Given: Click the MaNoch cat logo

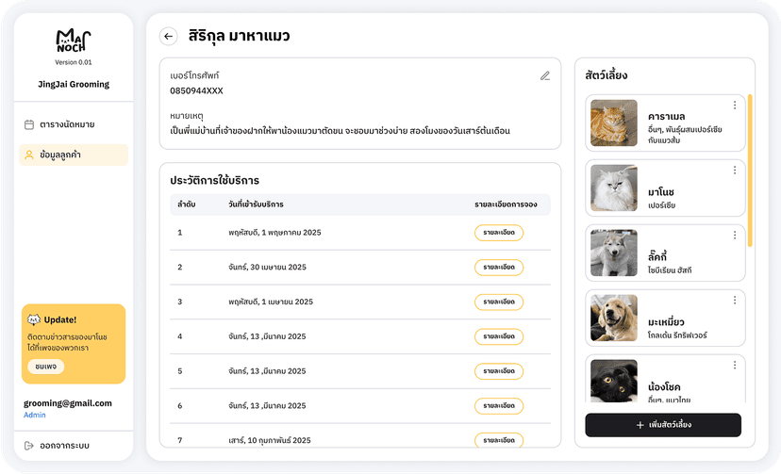Looking at the screenshot, I should pos(74,41).
